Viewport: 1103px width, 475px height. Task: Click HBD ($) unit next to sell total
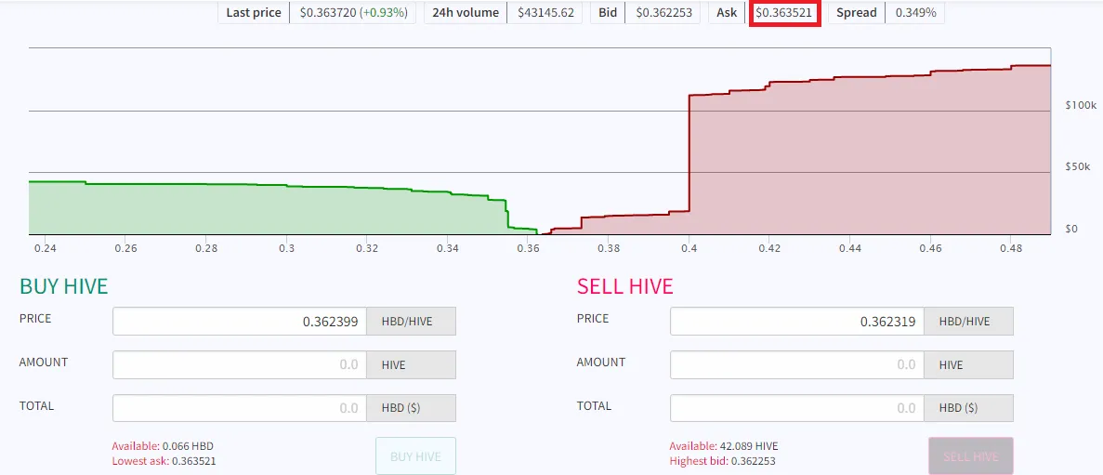point(968,408)
